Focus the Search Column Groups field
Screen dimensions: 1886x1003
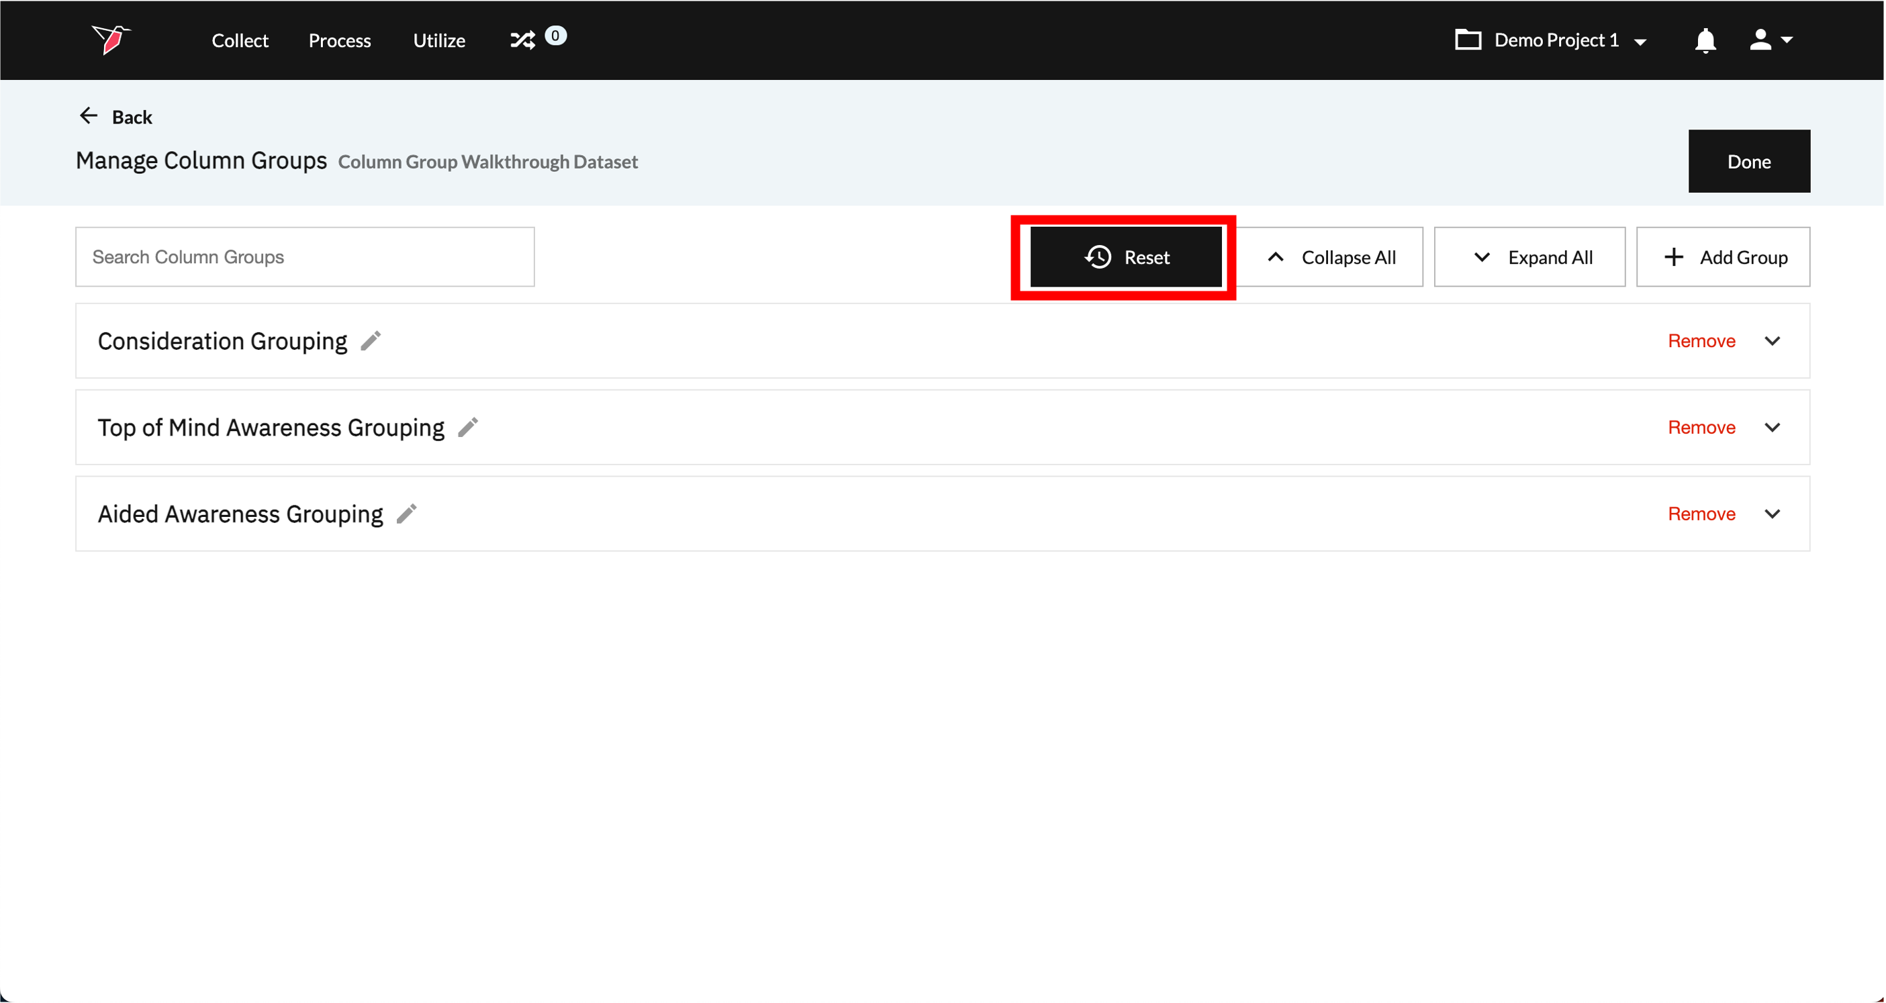305,257
